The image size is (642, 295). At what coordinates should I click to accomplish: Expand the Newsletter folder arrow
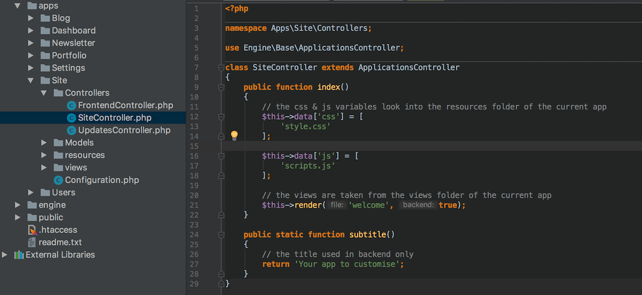click(30, 43)
